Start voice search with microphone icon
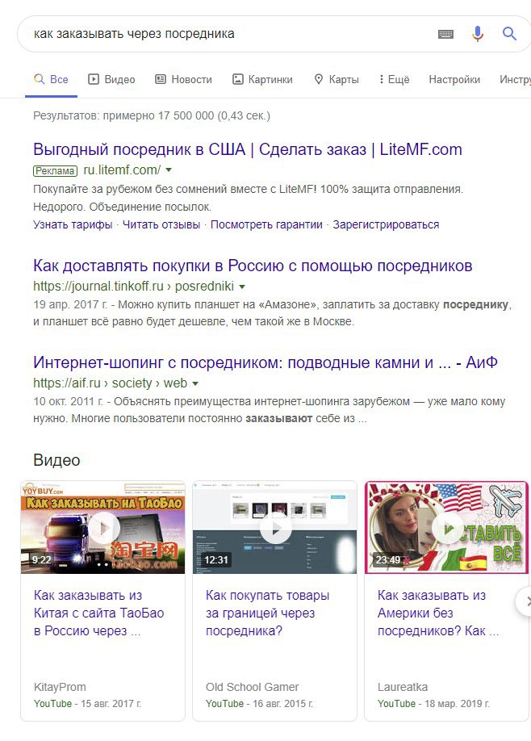The image size is (531, 741). [478, 34]
